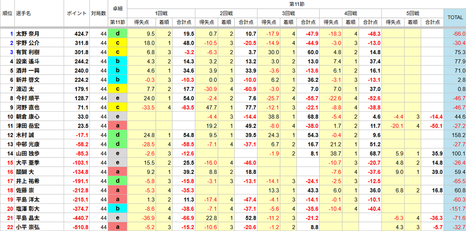Click player name 木村 誠
This screenshot has width=466, height=231.
(25, 135)
